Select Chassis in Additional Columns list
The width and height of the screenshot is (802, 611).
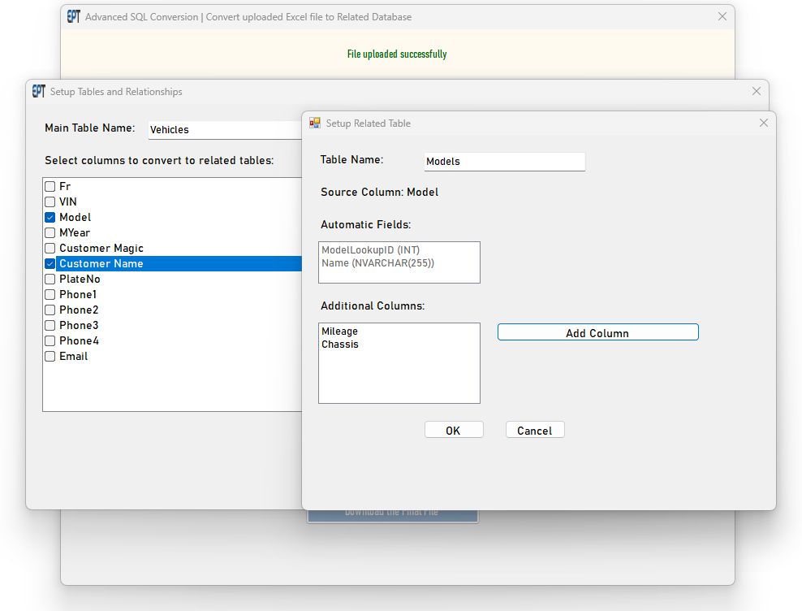pos(340,344)
